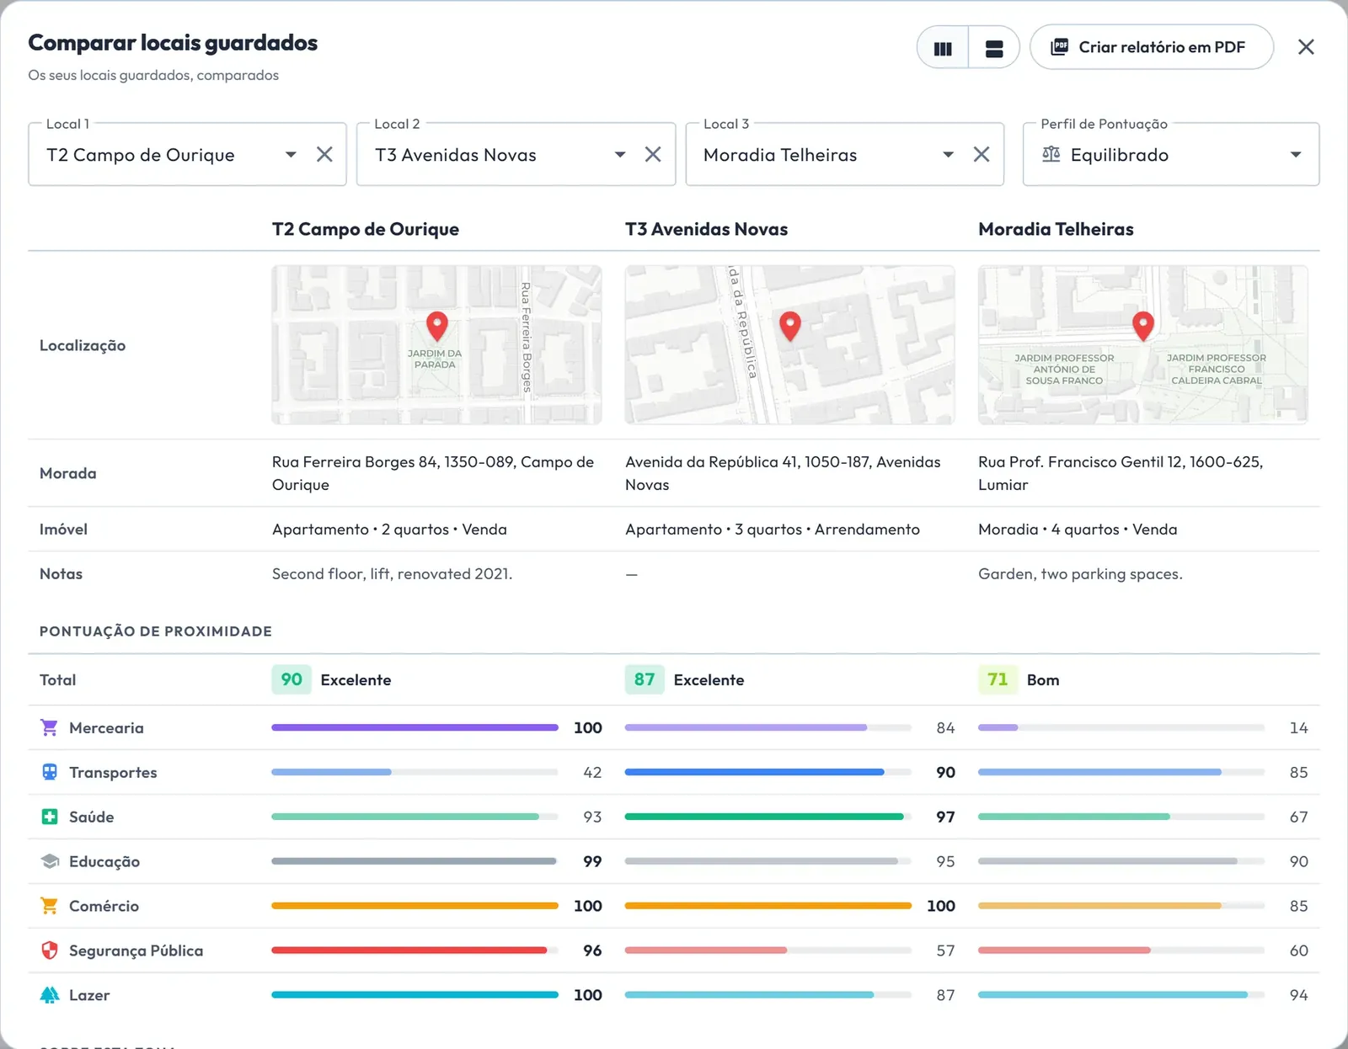Click the PDF icon in report button
The image size is (1348, 1049).
(x=1060, y=47)
